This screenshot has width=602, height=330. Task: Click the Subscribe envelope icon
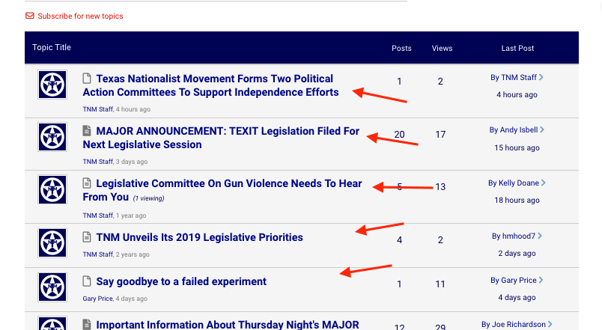(x=29, y=16)
